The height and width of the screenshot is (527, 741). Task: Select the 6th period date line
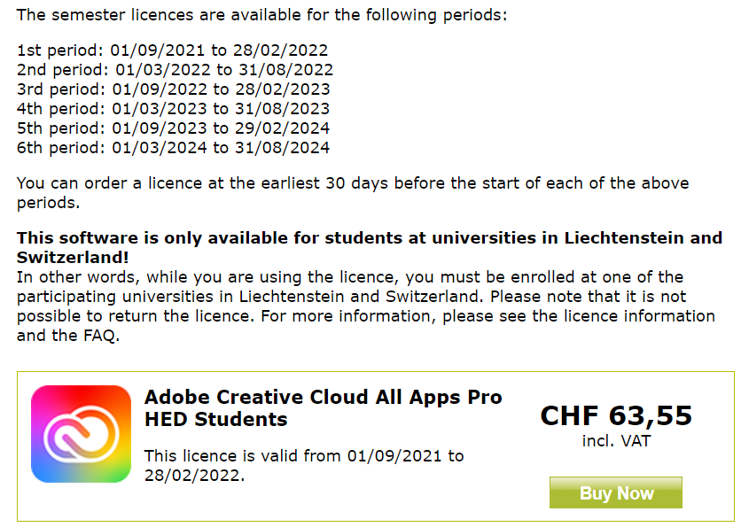click(x=174, y=147)
